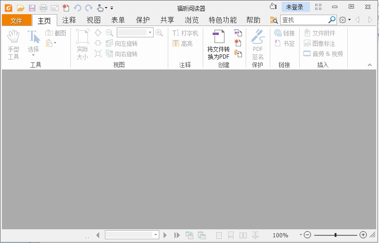Go to previous page in status bar

click(98, 235)
